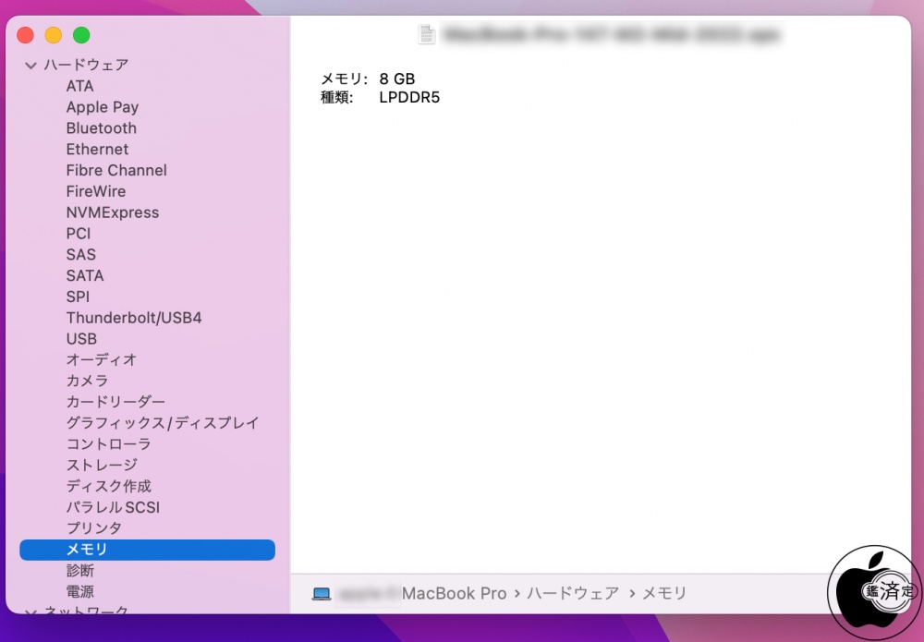Screen dimensions: 924x642
Task: Select the highlighted メモリ sidebar row
Action: click(147, 550)
